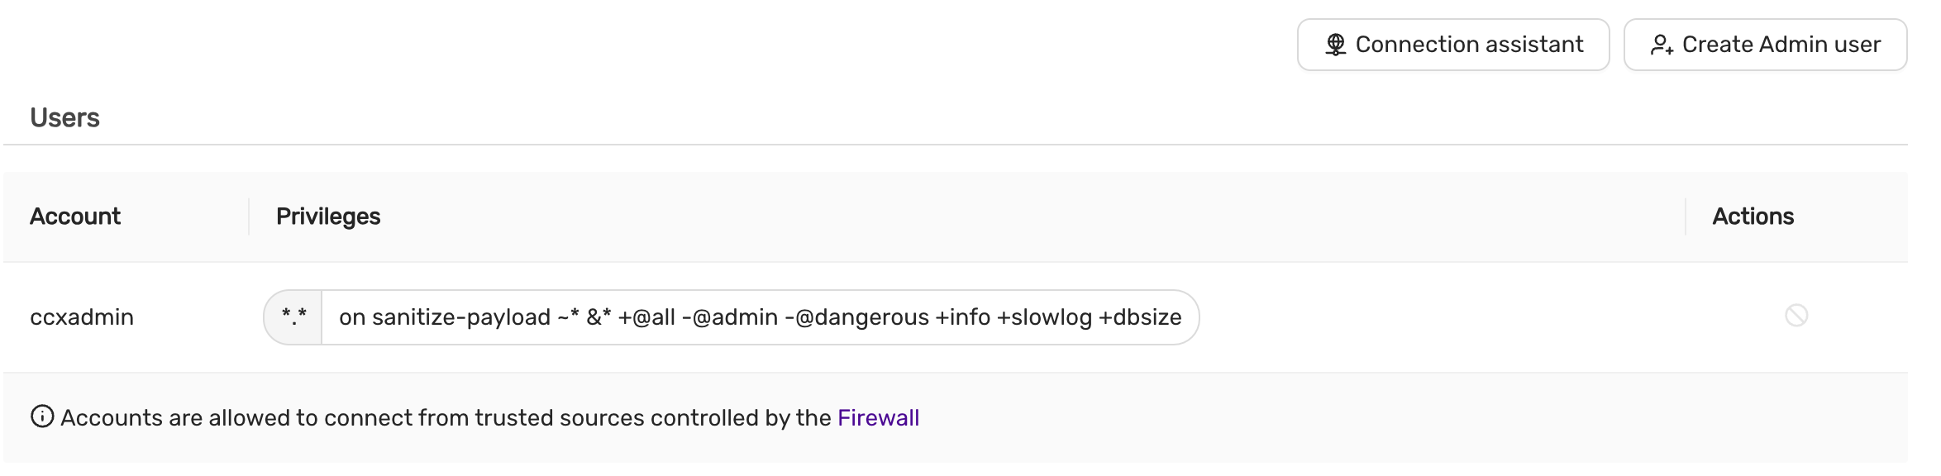Image resolution: width=1941 pixels, height=476 pixels.
Task: Click the "on sanitize-payload" text in the privileges field
Action: [451, 317]
